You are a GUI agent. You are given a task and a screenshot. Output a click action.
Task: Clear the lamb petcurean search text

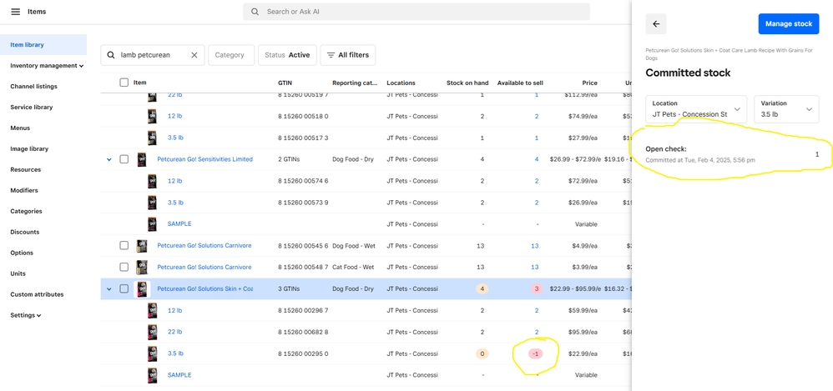pos(194,55)
